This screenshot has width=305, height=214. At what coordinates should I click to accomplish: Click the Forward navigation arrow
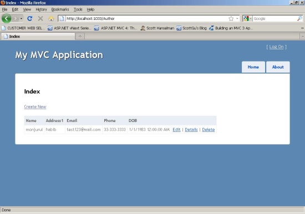tap(16, 19)
